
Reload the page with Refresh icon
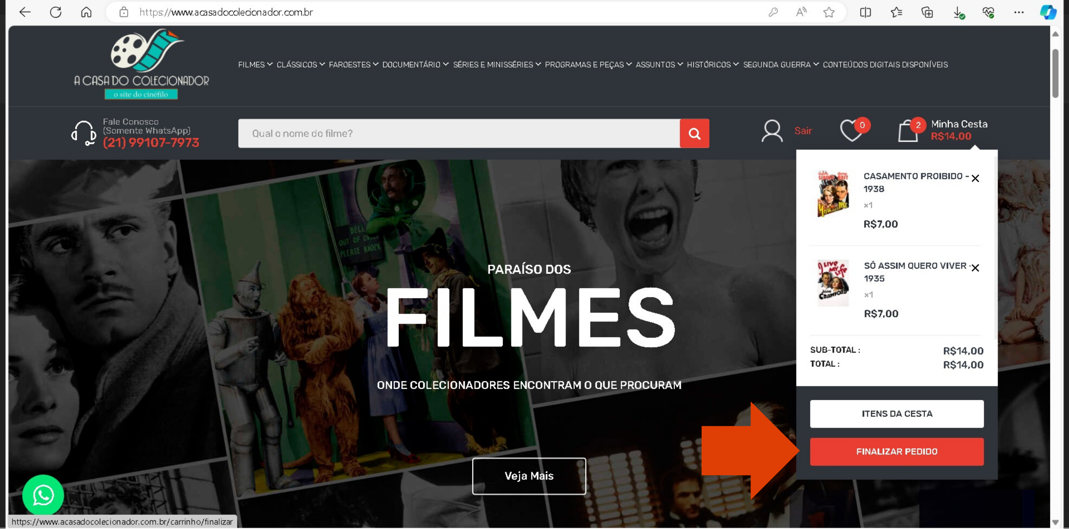click(x=56, y=12)
